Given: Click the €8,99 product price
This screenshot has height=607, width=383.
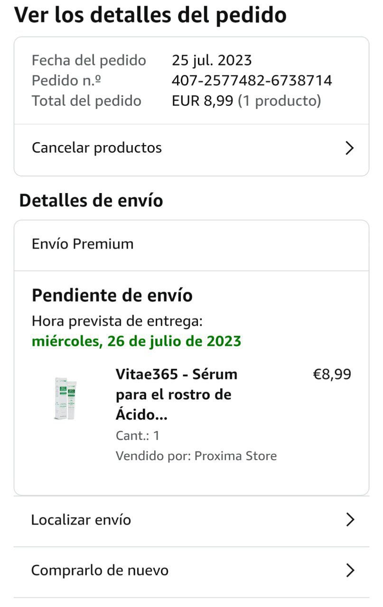Looking at the screenshot, I should [332, 375].
